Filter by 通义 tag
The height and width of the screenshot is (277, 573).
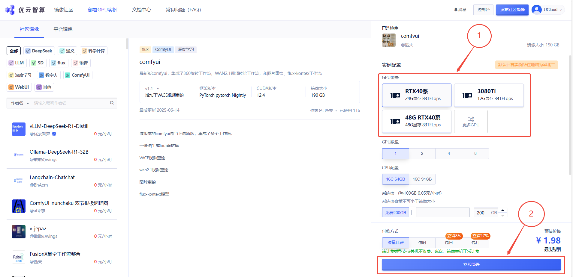click(67, 51)
